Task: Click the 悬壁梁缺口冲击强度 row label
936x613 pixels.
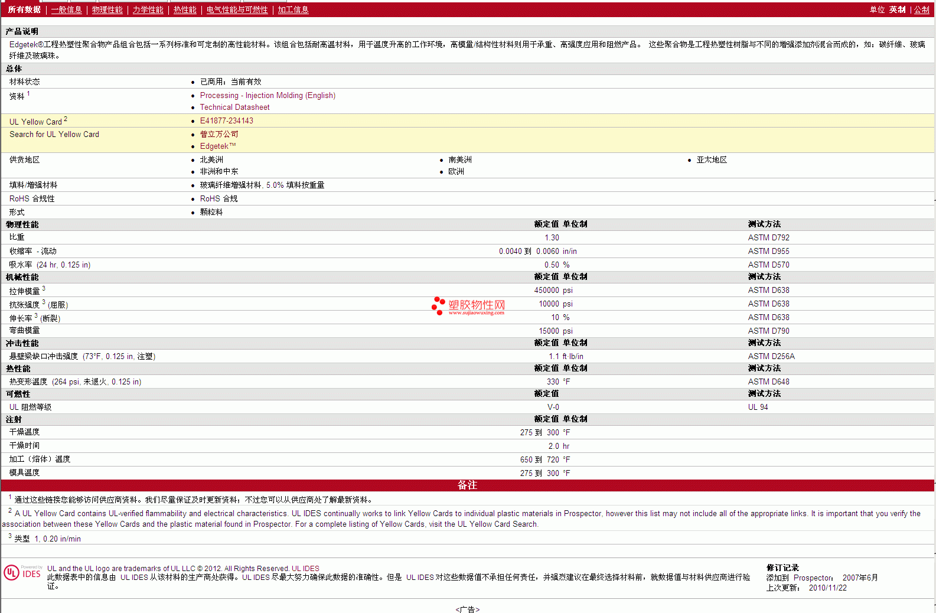Action: pyautogui.click(x=82, y=356)
